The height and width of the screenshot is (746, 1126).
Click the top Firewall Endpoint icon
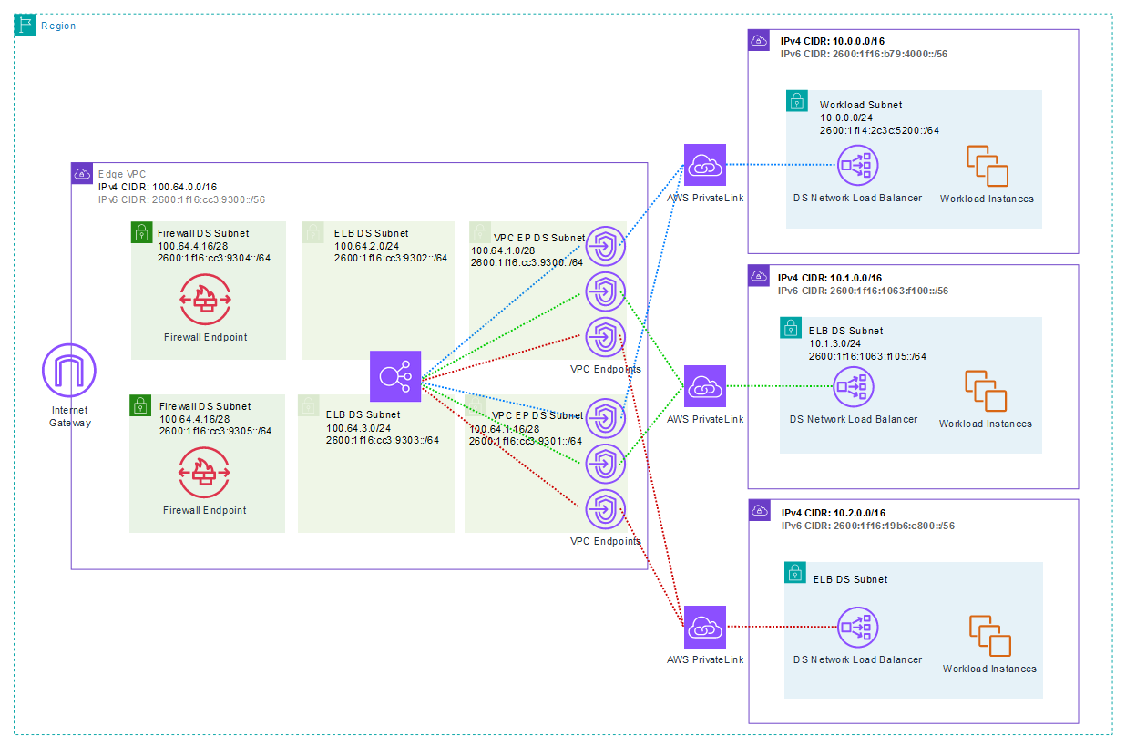pos(208,298)
